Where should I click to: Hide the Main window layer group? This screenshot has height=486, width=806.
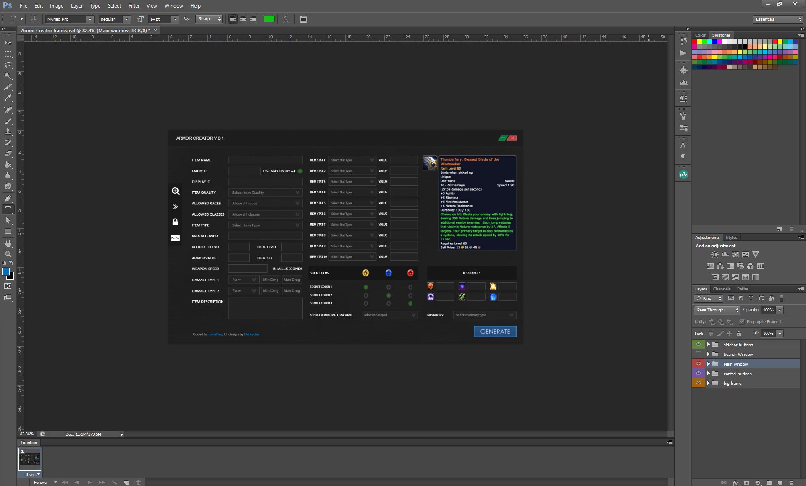point(698,364)
